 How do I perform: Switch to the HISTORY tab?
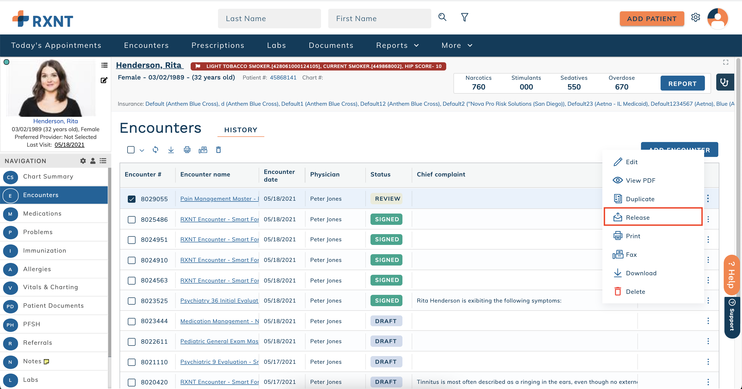(241, 130)
